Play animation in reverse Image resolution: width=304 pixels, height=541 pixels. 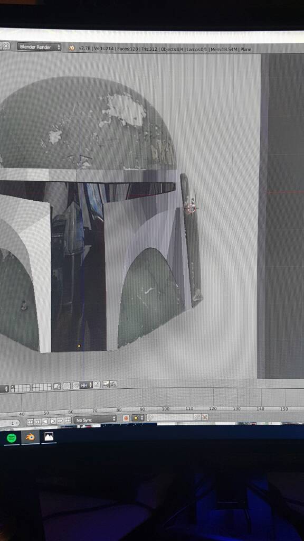pyautogui.click(x=45, y=421)
